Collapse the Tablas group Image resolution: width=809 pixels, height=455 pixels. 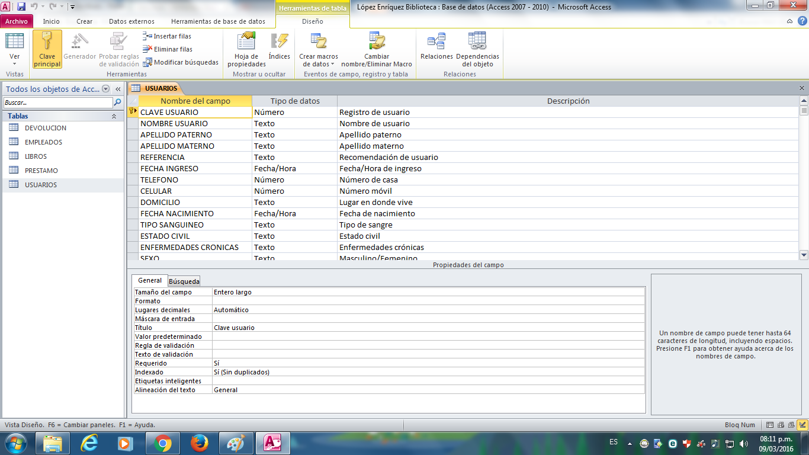click(x=114, y=117)
